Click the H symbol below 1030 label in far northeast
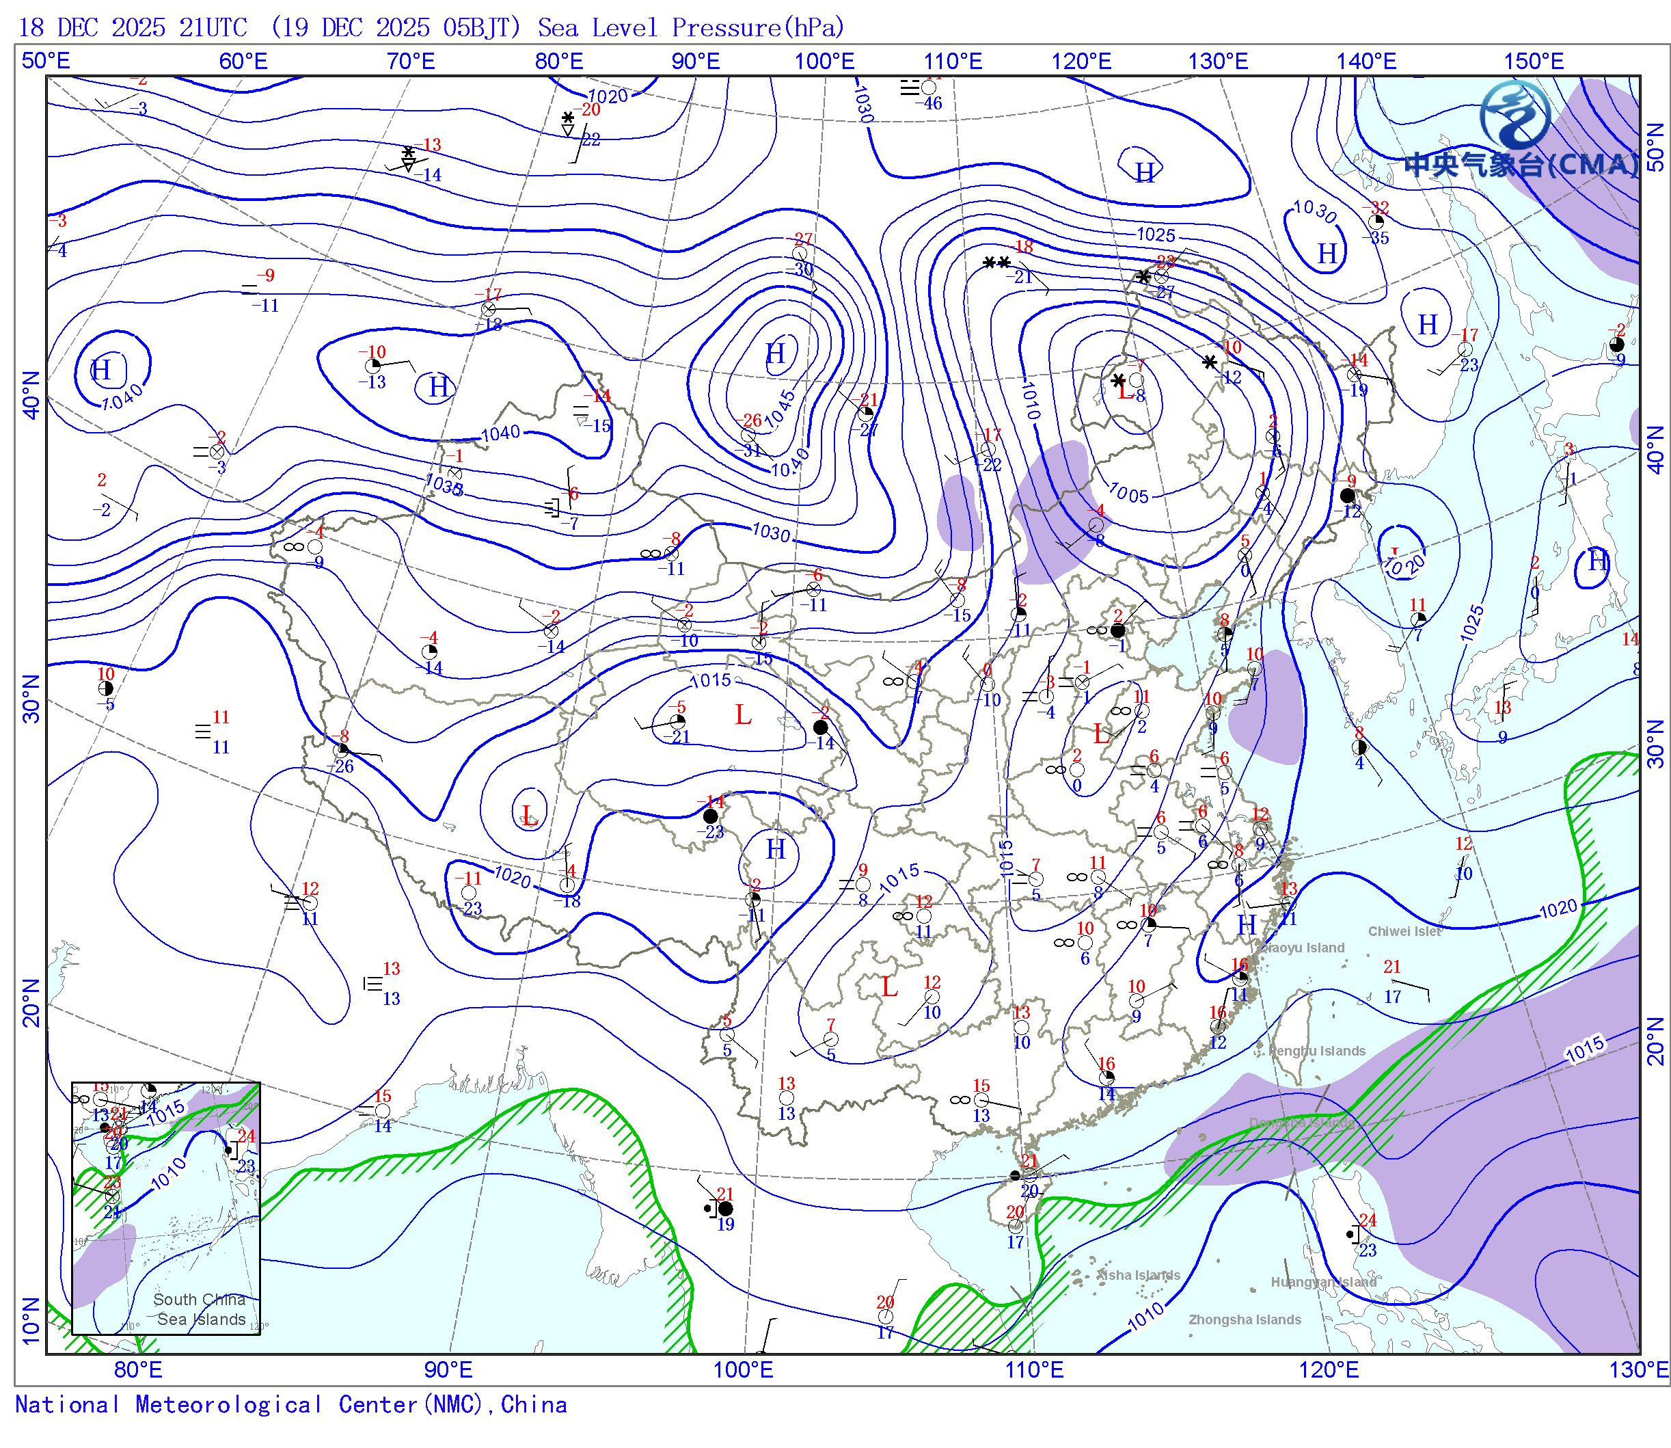The width and height of the screenshot is (1671, 1448). pyautogui.click(x=1327, y=254)
